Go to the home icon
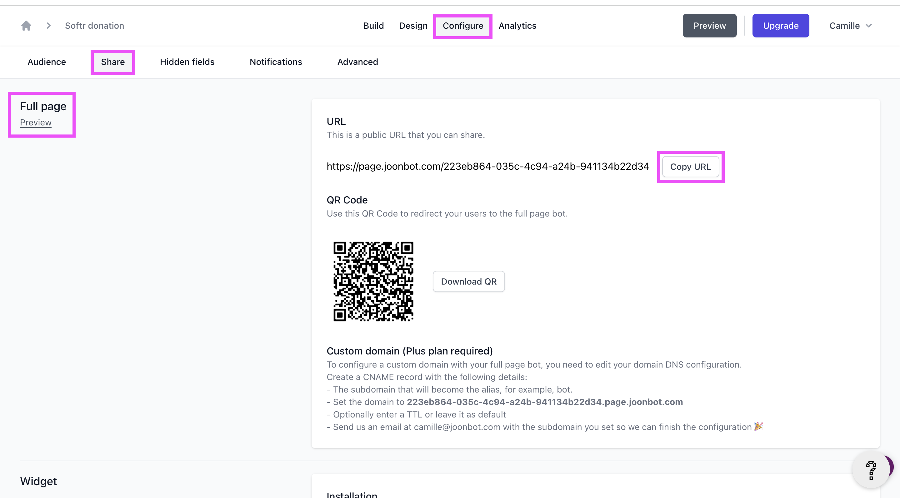 26,26
